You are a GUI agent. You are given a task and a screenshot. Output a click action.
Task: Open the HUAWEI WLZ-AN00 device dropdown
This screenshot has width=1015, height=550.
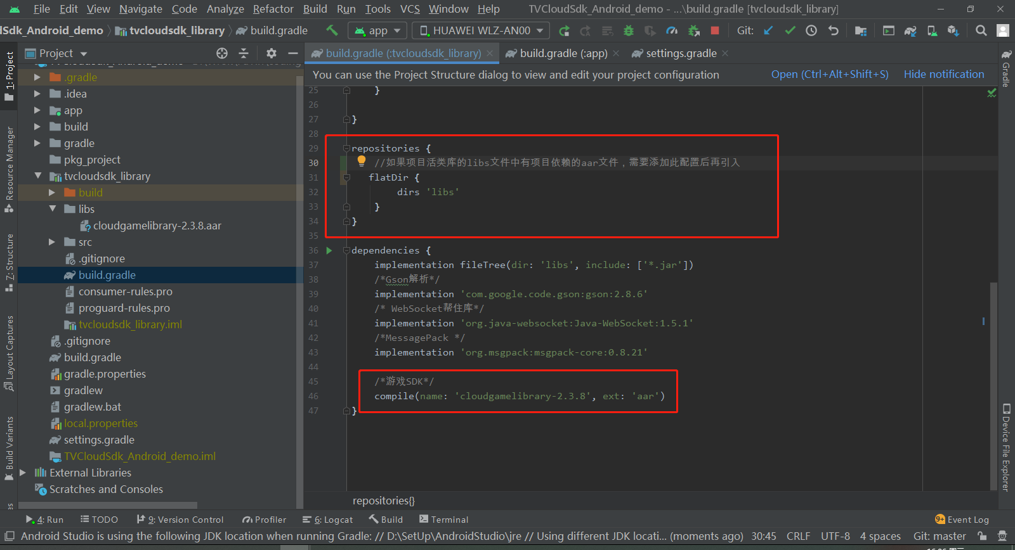click(481, 30)
